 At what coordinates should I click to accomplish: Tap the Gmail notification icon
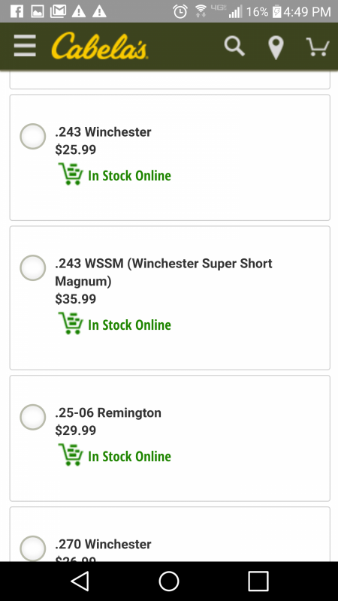[59, 11]
